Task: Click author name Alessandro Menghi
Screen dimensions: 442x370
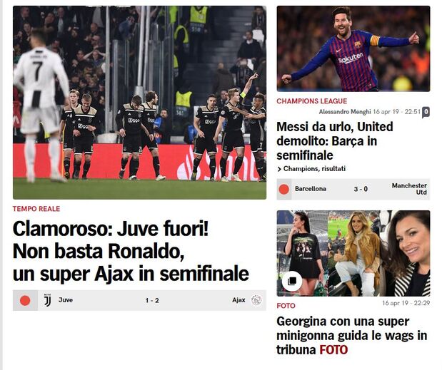Action: pos(345,112)
